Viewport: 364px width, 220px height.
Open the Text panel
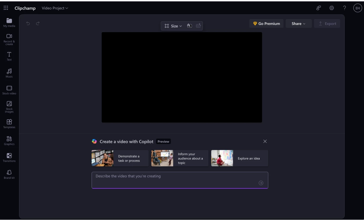tap(9, 56)
